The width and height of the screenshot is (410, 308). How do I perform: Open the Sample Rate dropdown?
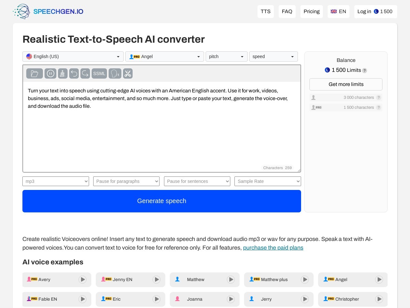(267, 181)
